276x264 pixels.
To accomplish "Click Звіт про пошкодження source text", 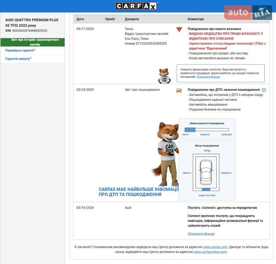I will 142,90.
